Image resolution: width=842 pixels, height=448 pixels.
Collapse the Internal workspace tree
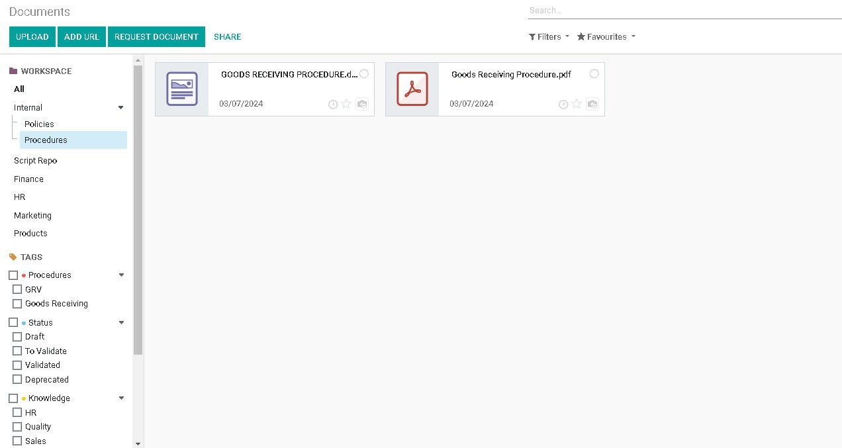[x=121, y=107]
